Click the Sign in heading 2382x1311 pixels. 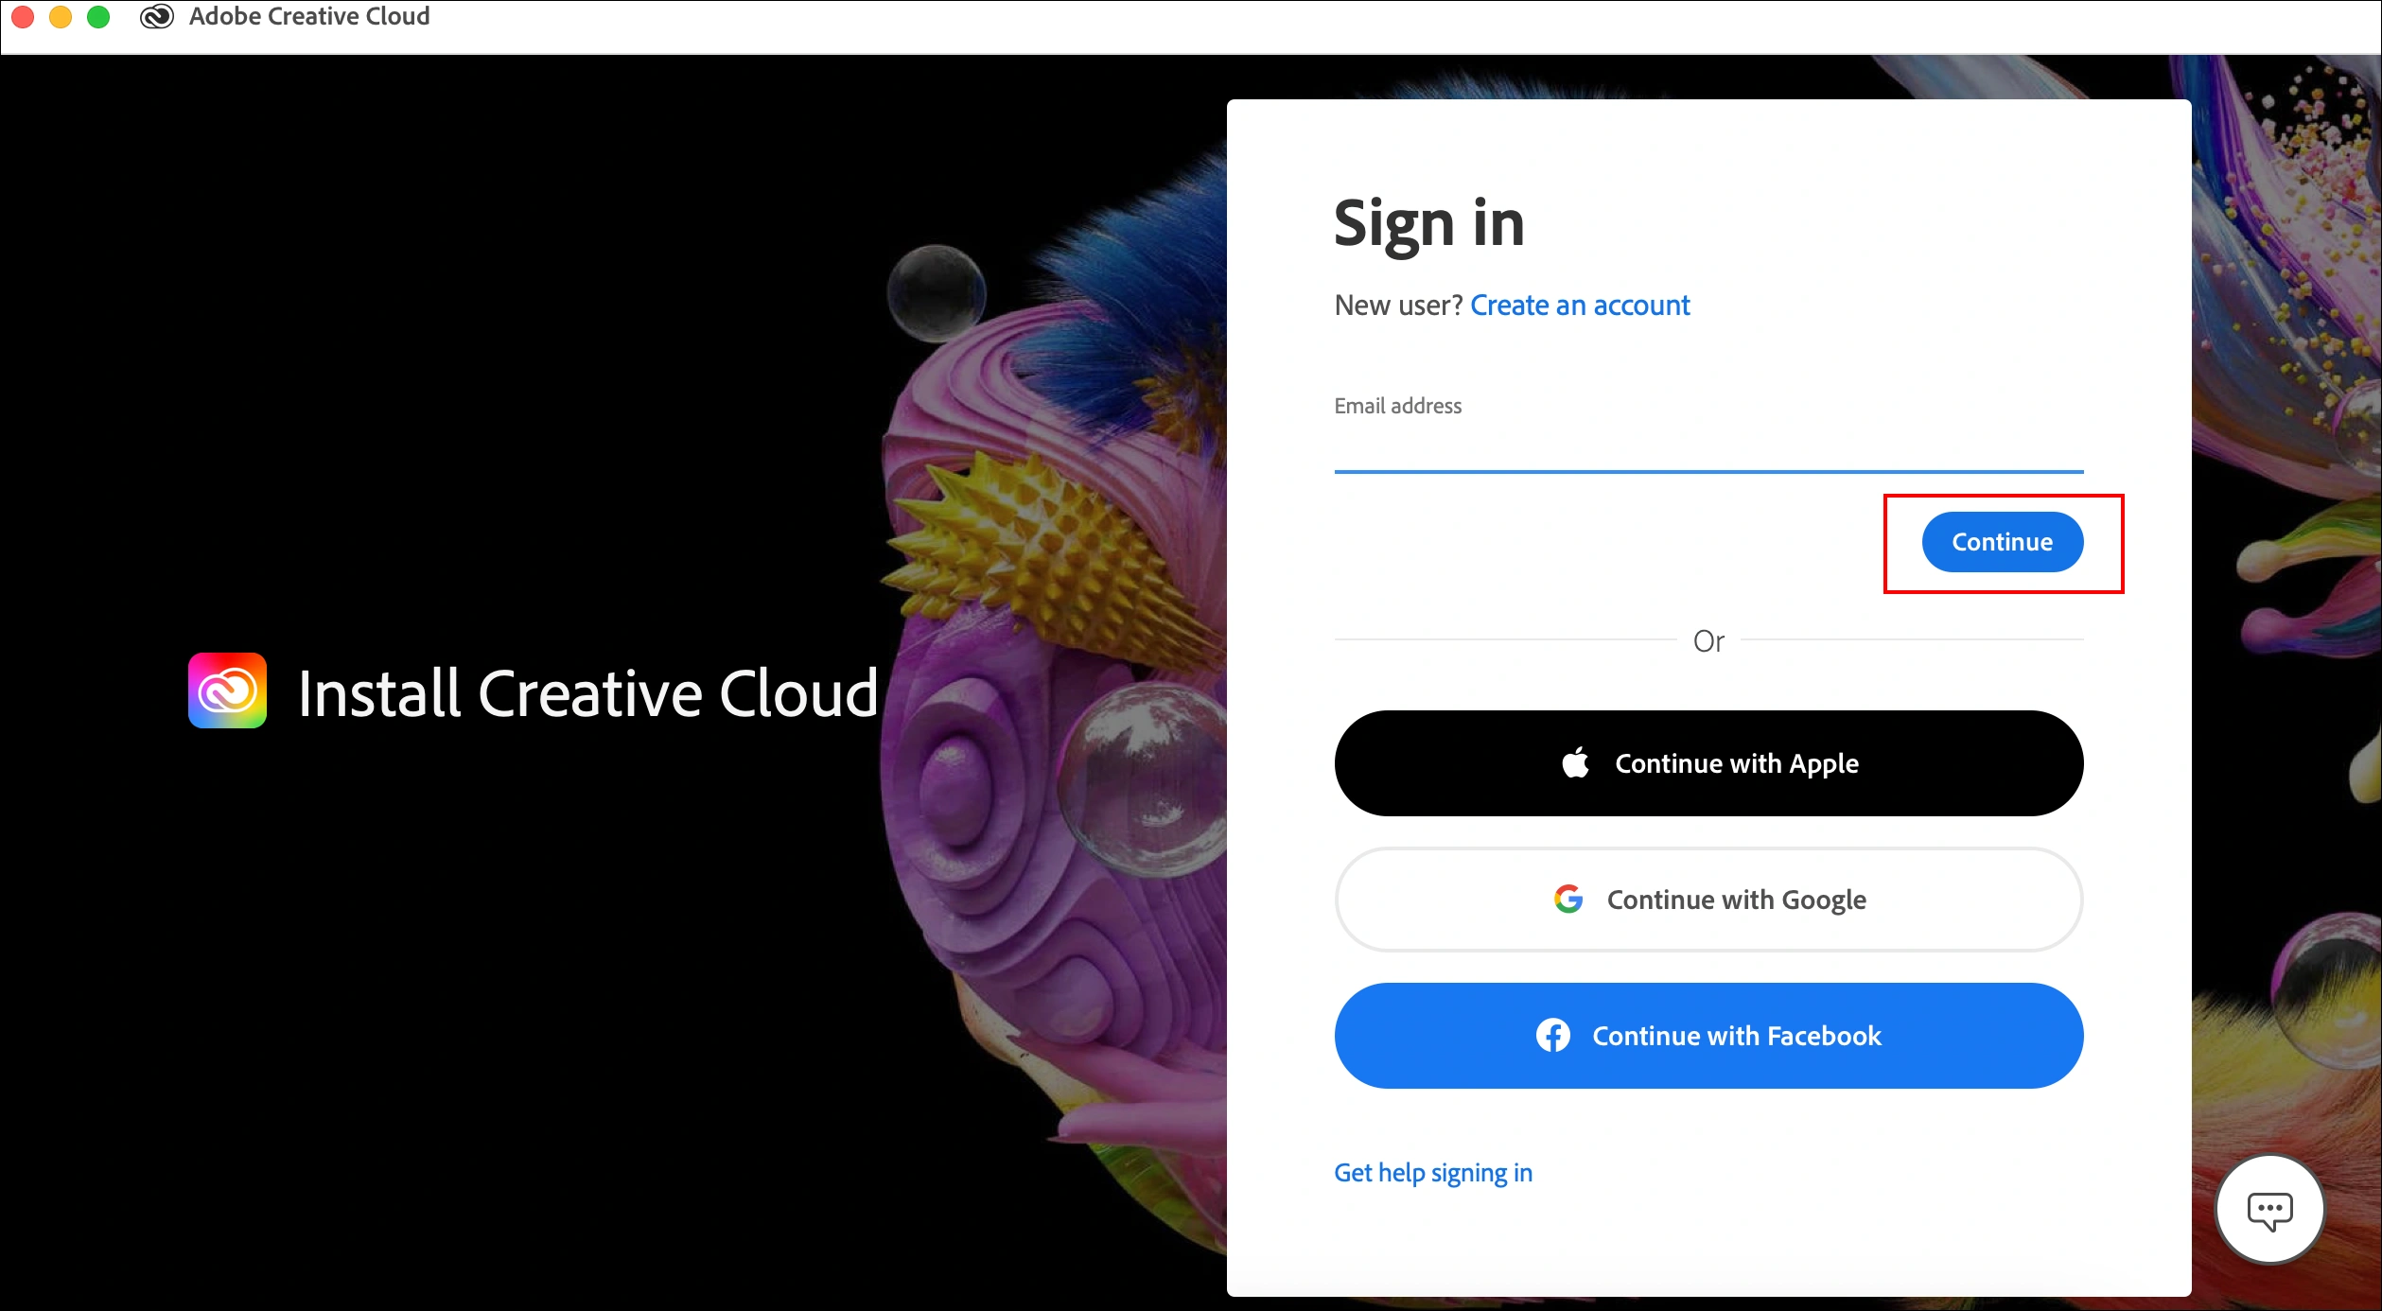pyautogui.click(x=1428, y=224)
